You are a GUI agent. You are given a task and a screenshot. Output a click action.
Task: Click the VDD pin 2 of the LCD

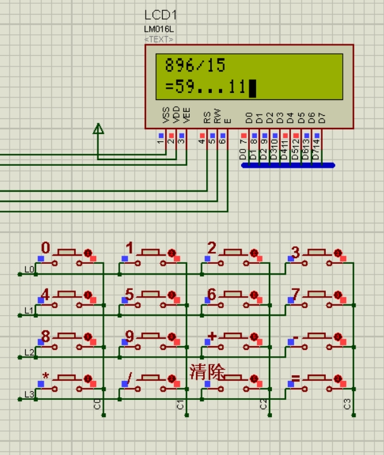pyautogui.click(x=176, y=139)
